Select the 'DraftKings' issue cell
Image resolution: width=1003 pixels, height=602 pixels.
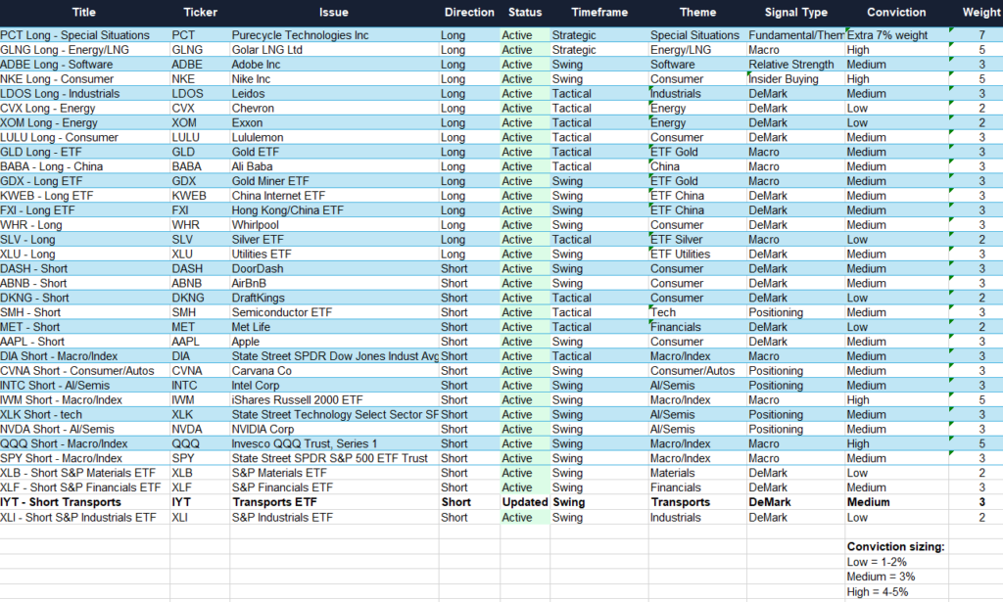[x=334, y=298]
